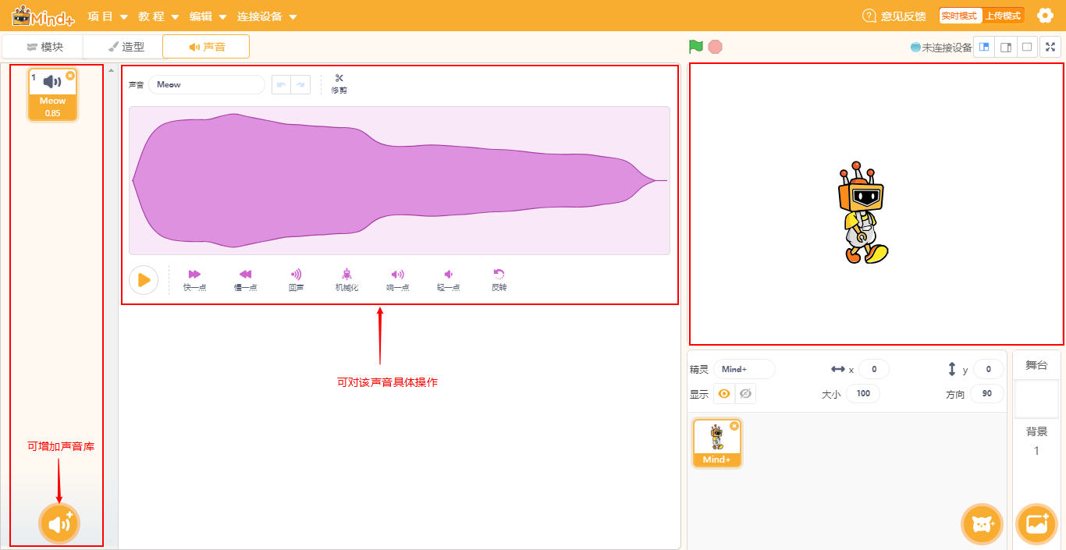
Task: Hide the sprite with crossed-eye icon
Action: 745,394
